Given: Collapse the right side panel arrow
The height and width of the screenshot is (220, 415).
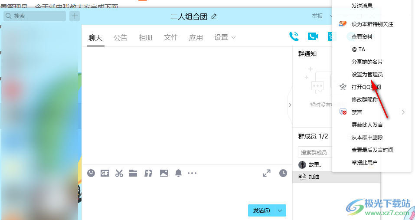Looking at the screenshot, I should pos(290,105).
